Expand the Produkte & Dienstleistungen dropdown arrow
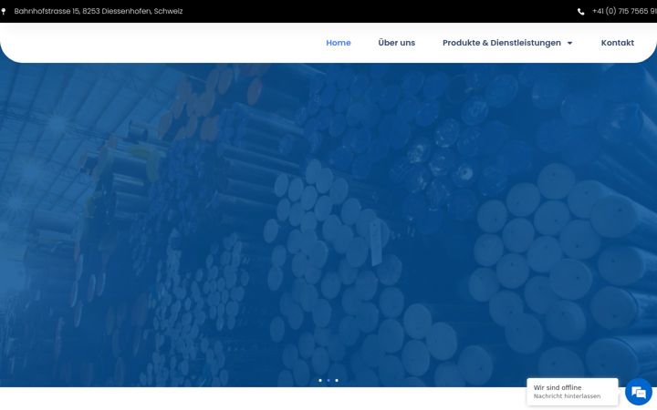Image resolution: width=657 pixels, height=410 pixels. point(569,43)
